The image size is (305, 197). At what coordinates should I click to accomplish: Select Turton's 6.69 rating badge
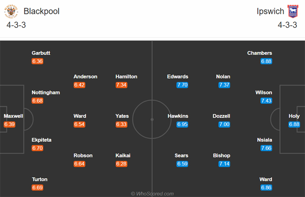click(37, 187)
